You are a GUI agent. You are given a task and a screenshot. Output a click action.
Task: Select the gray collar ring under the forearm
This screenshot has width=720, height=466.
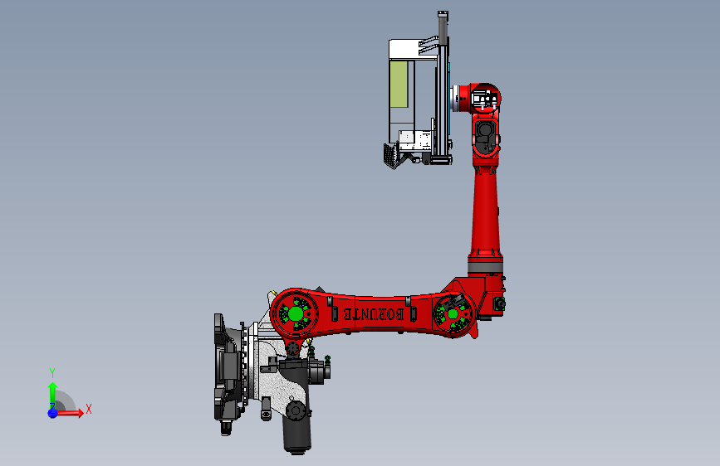[485, 267]
